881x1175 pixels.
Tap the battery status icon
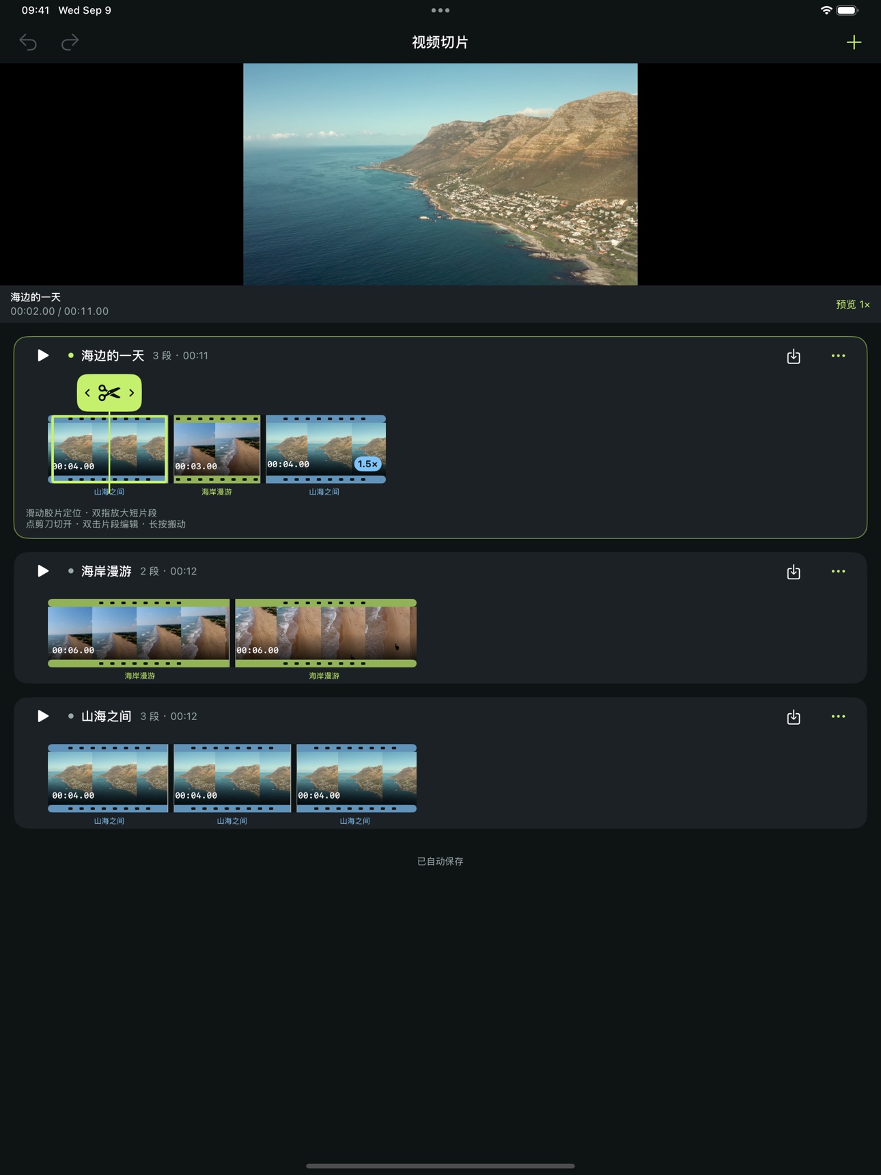pos(848,10)
